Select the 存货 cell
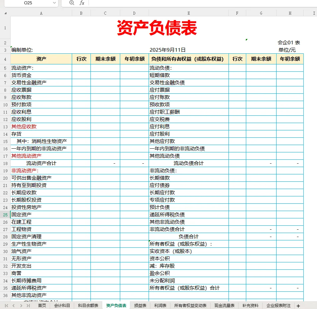This screenshot has height=309, width=317. point(41,134)
